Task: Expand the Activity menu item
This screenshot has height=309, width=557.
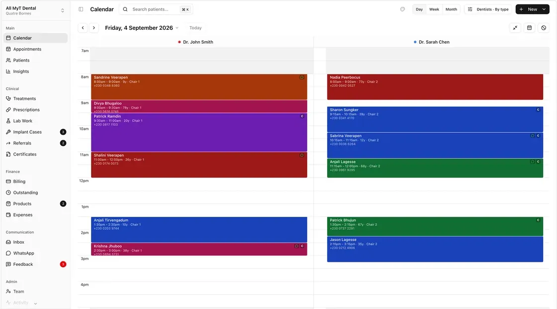Action: tap(35, 303)
